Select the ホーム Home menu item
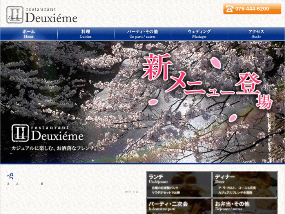 pos(29,34)
